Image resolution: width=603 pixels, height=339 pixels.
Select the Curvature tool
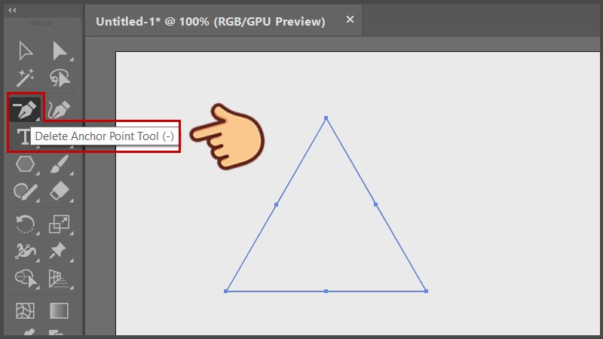59,109
